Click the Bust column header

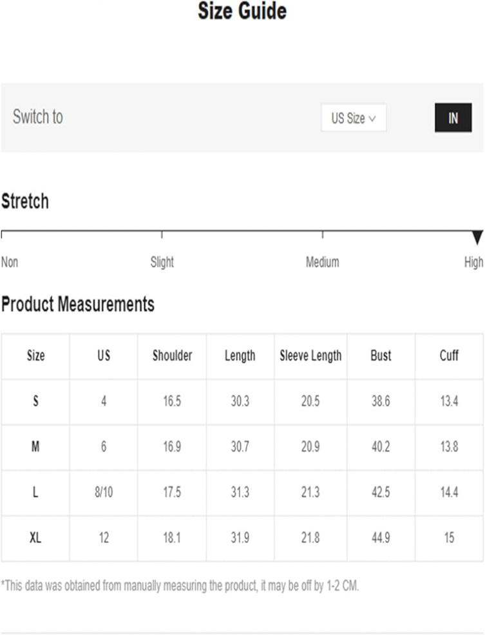tap(381, 355)
